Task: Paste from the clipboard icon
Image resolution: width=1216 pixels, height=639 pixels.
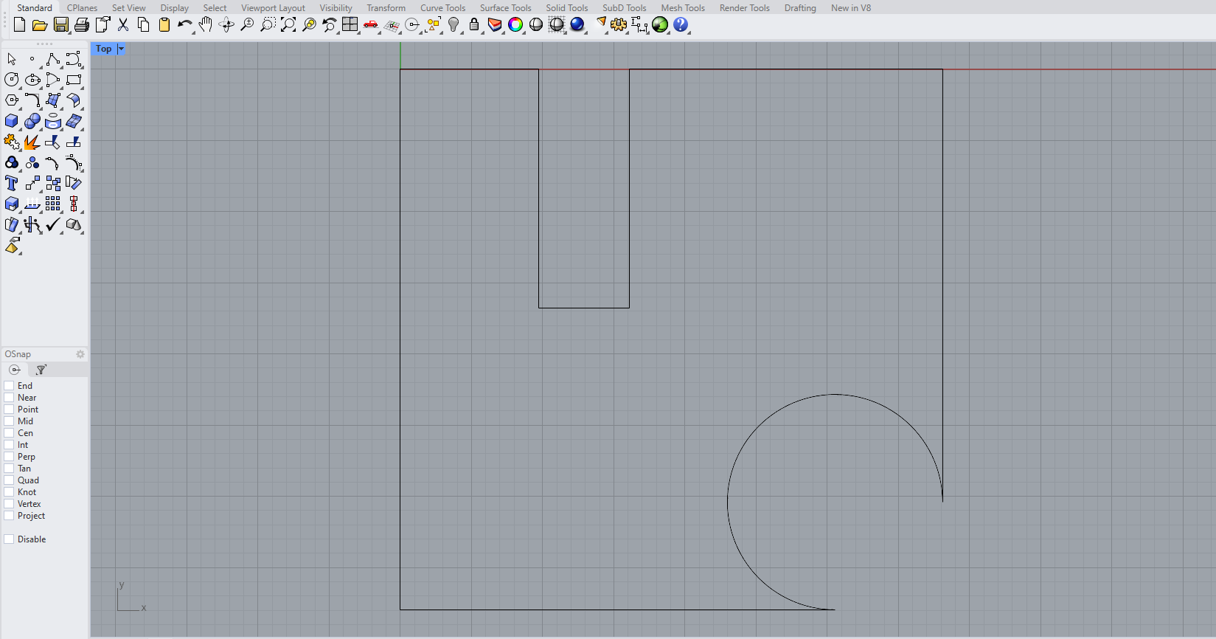Action: pyautogui.click(x=164, y=25)
